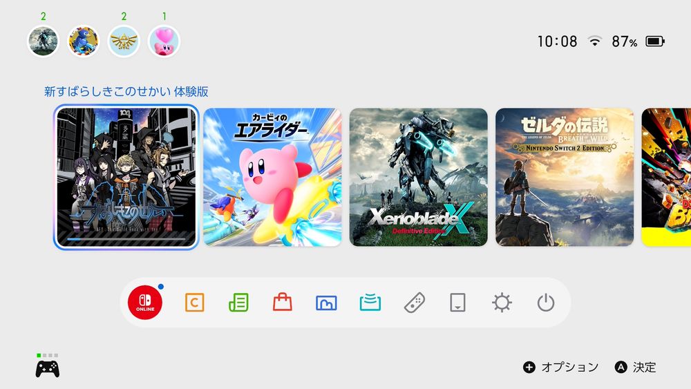This screenshot has height=389, width=691.
Task: Select the Triforce crest user avatar
Action: 124,41
